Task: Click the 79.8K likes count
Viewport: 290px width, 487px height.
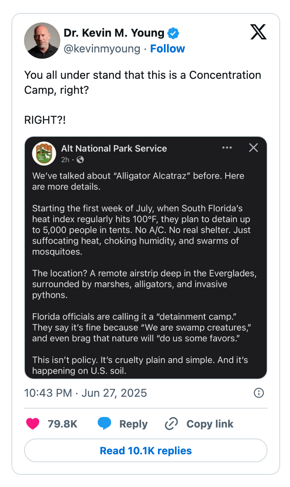Action: click(x=62, y=424)
